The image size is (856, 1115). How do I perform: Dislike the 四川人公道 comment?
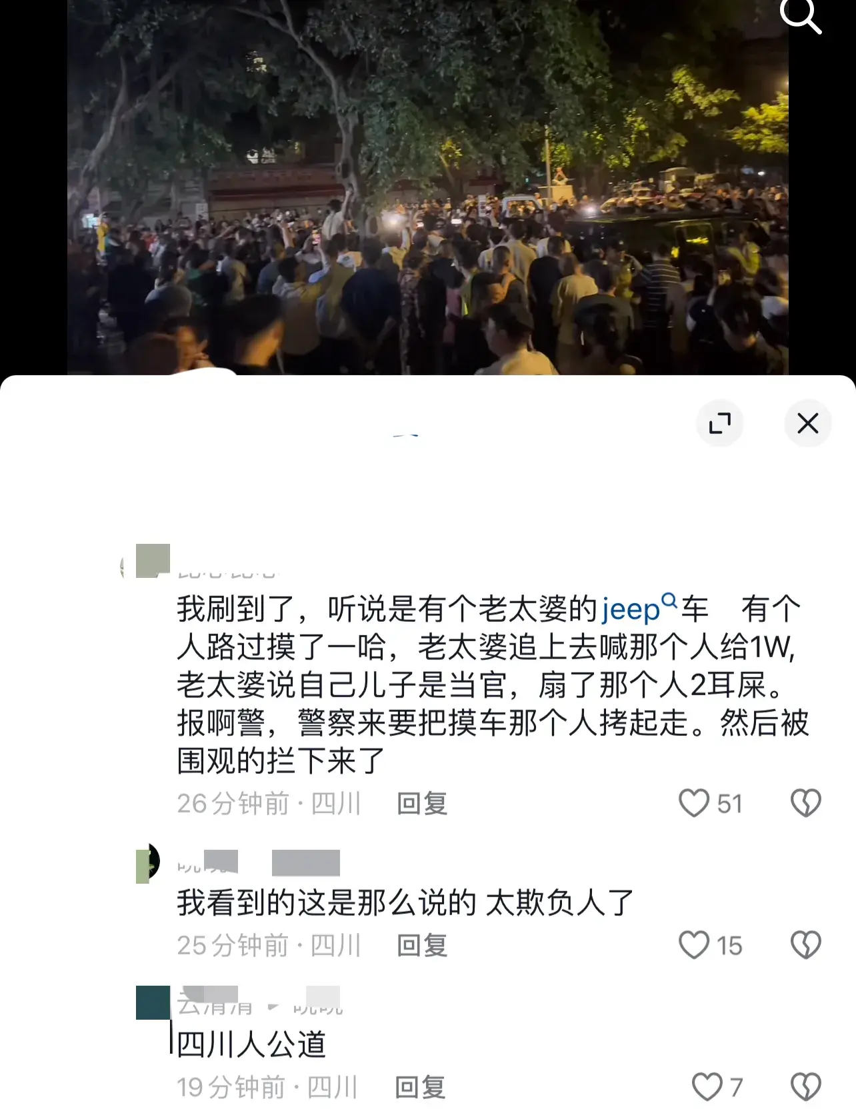pyautogui.click(x=805, y=1087)
